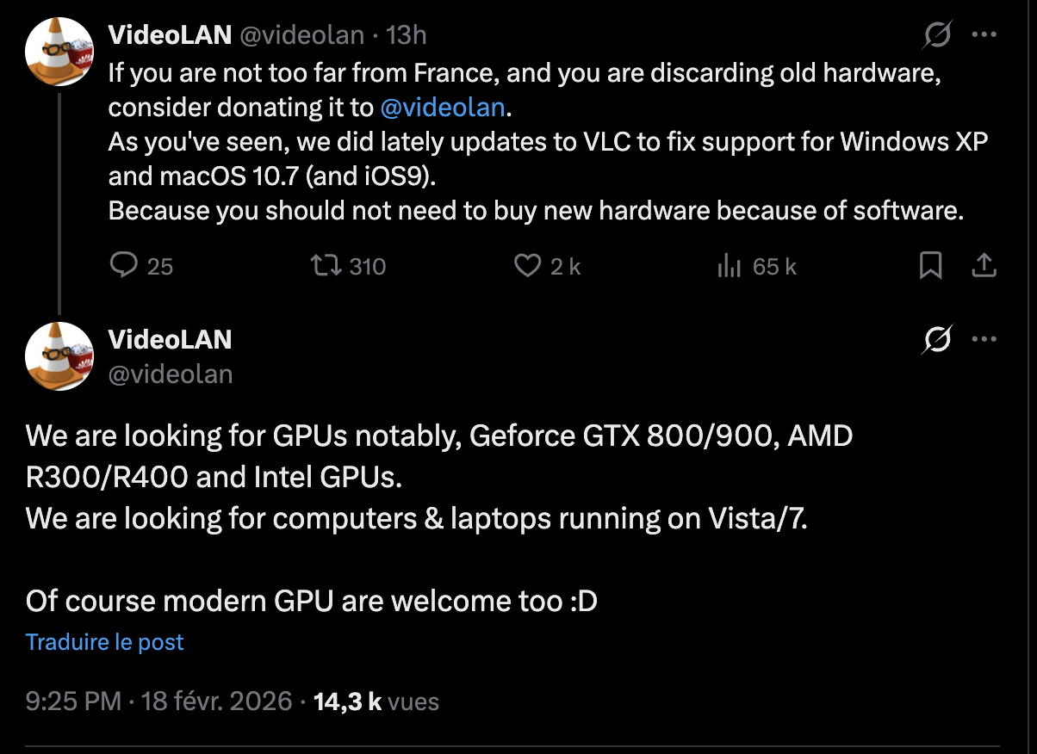The height and width of the screenshot is (754, 1037).
Task: Click VideoLAN display name in second tweet
Action: [170, 339]
